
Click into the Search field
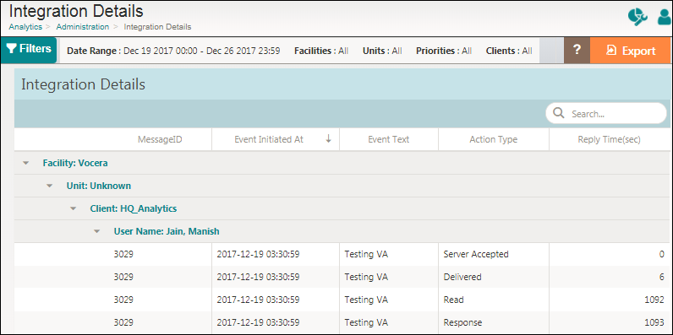click(606, 114)
